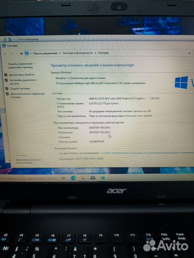Click the green app icon on taskbar
The image size is (194, 258).
(103, 178)
